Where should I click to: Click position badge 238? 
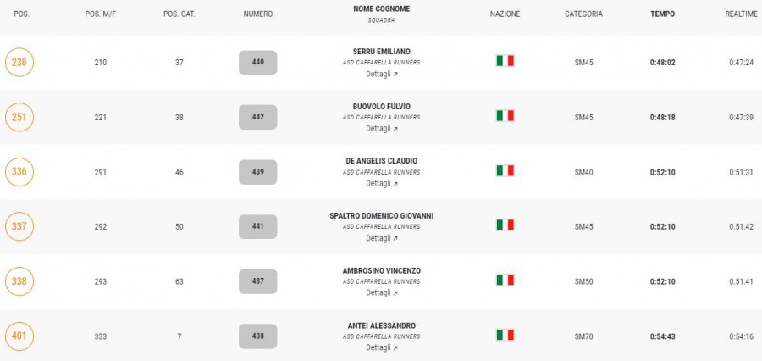click(19, 62)
